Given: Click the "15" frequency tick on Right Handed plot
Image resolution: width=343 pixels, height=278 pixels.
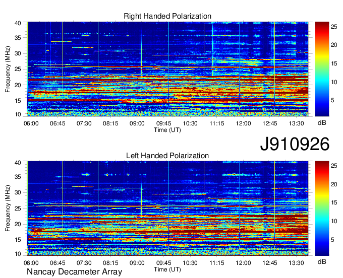Looking at the screenshot, I should pos(18,101).
